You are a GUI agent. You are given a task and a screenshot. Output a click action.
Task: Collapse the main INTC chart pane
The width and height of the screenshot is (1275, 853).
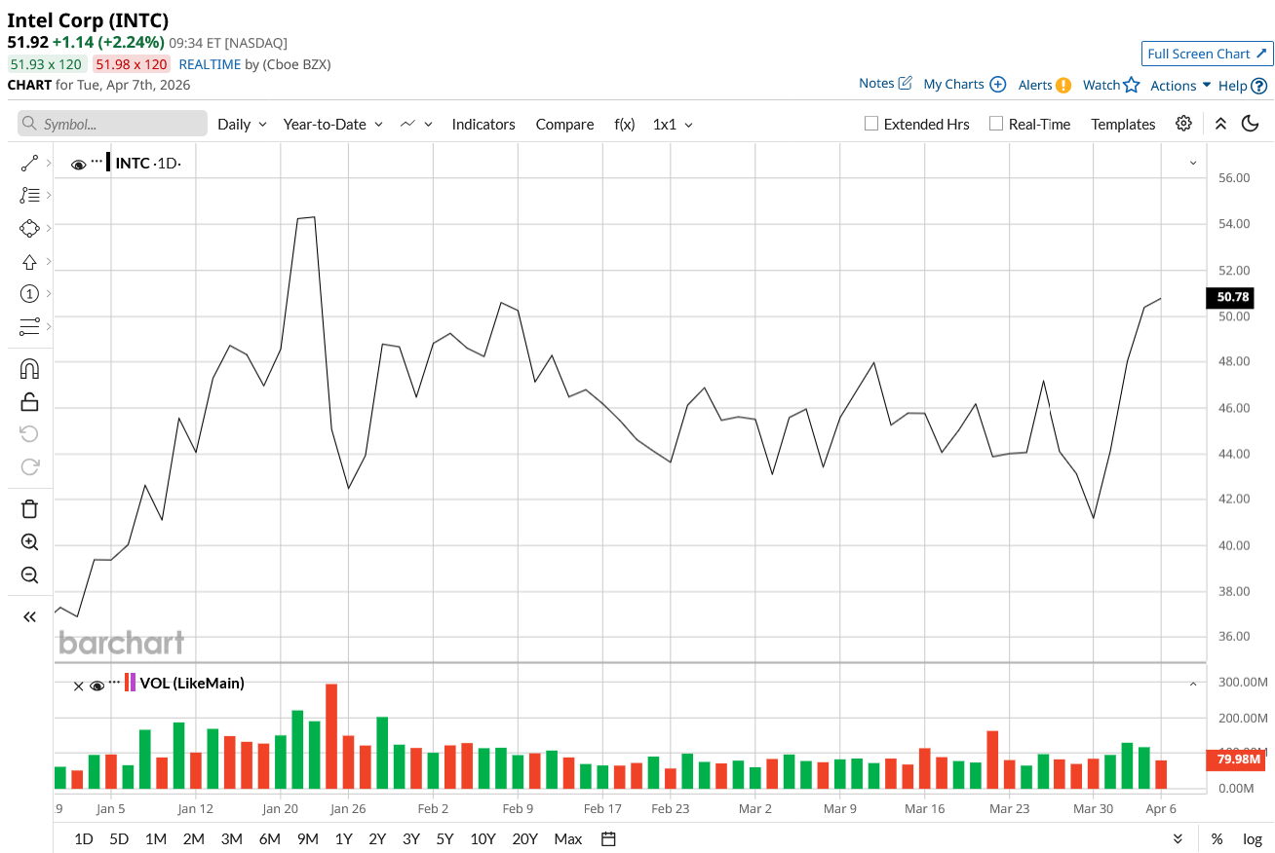(1192, 163)
